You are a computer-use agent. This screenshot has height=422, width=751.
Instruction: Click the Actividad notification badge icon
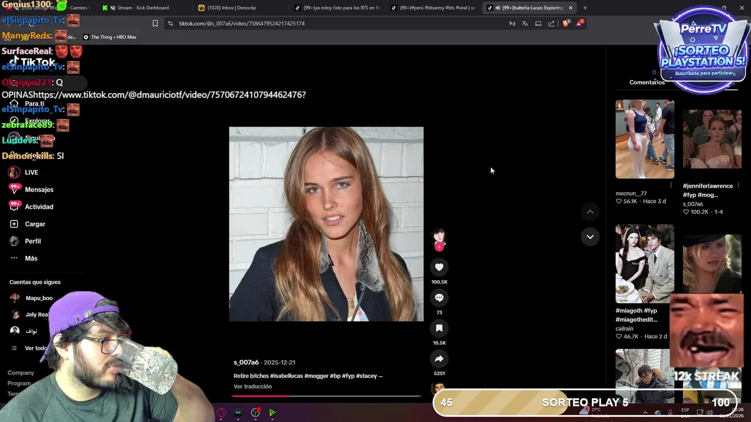(15, 206)
